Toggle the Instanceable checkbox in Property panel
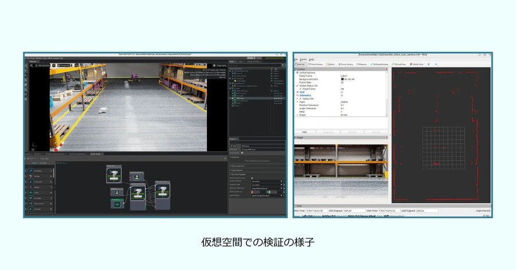This screenshot has width=516, height=270. pos(242,153)
